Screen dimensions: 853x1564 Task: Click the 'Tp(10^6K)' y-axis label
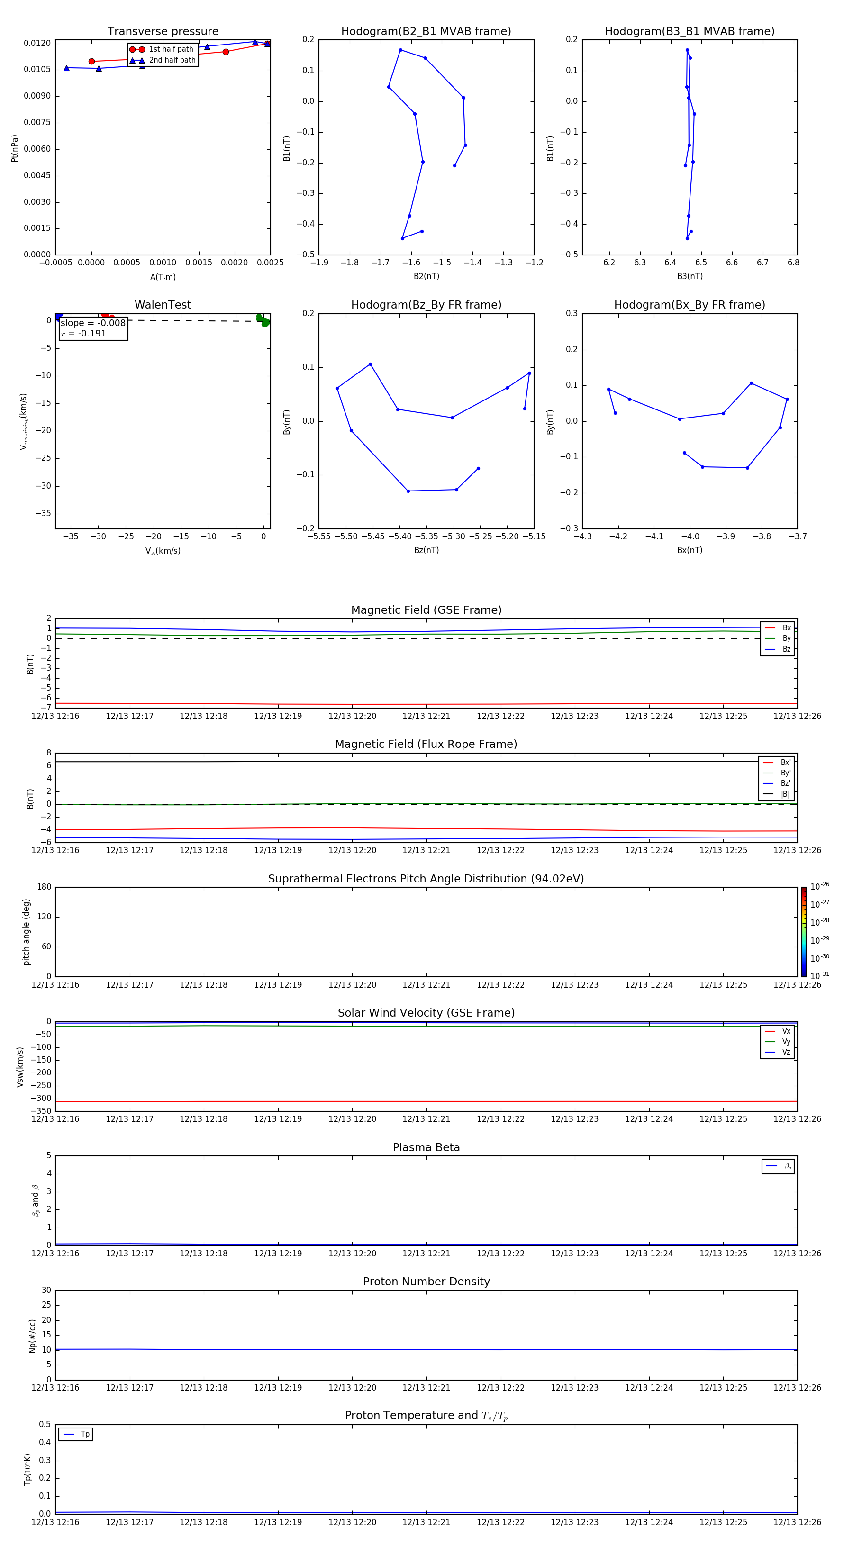click(x=27, y=1469)
